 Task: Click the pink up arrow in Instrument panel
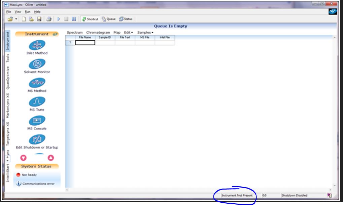pyautogui.click(x=51, y=158)
